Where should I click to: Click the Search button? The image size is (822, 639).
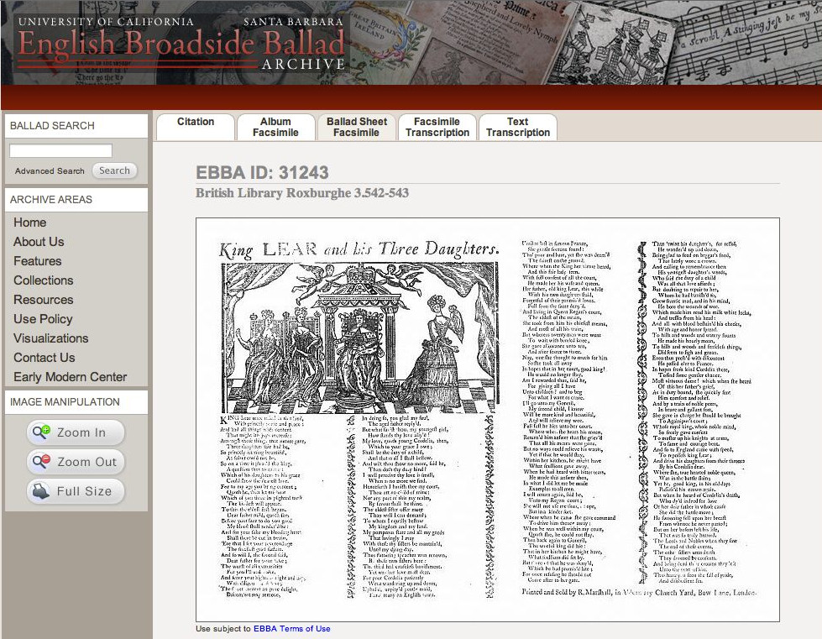[114, 170]
